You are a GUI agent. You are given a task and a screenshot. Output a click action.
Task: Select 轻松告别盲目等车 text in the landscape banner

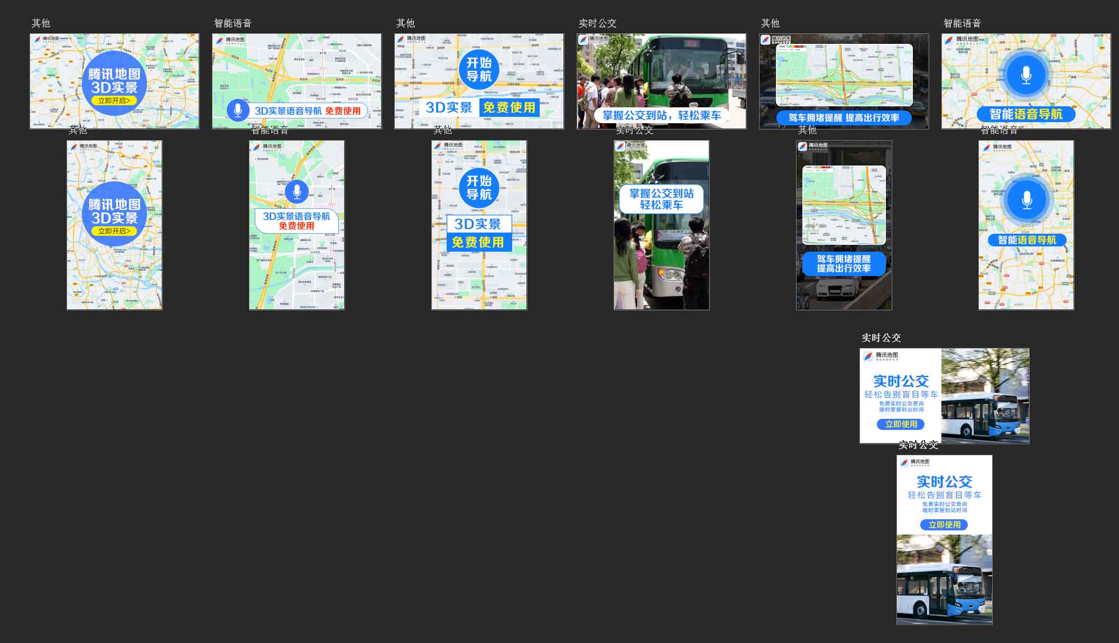point(901,394)
